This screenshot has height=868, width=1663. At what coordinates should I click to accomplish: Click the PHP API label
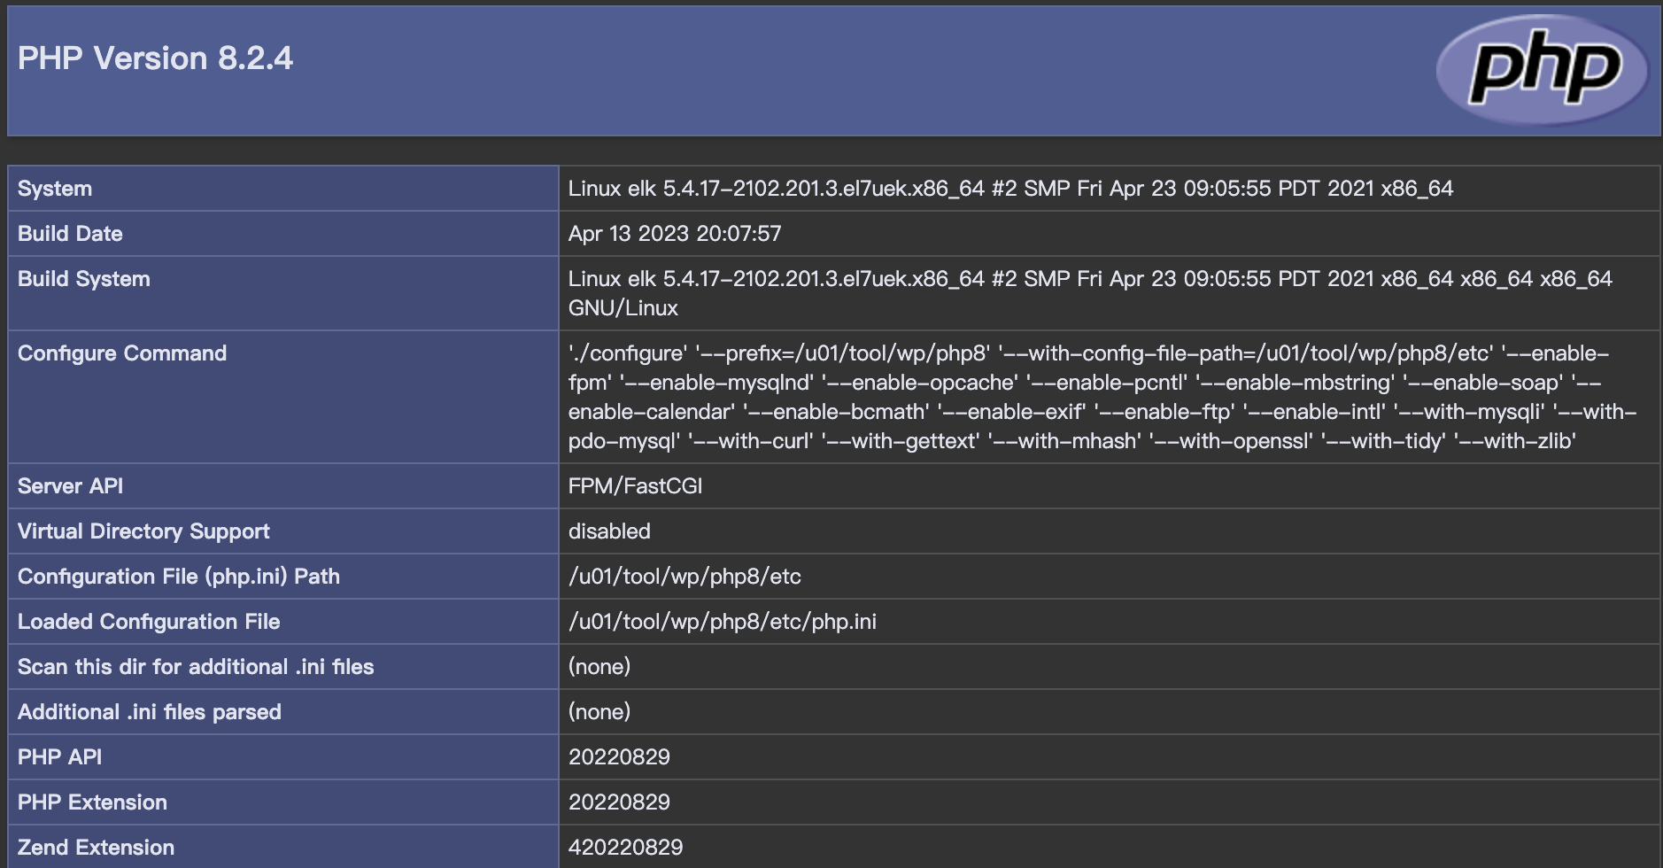[59, 757]
